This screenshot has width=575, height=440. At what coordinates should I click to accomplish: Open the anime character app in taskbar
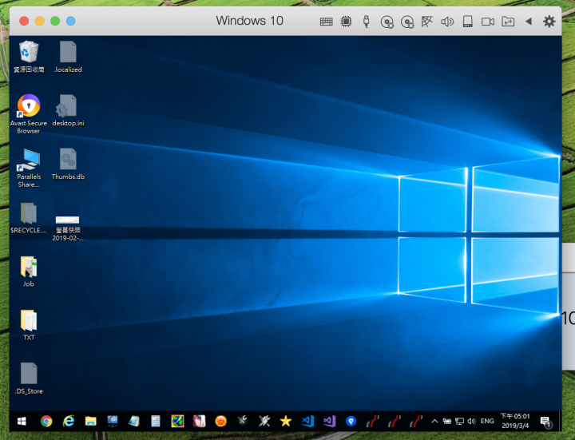coord(199,422)
